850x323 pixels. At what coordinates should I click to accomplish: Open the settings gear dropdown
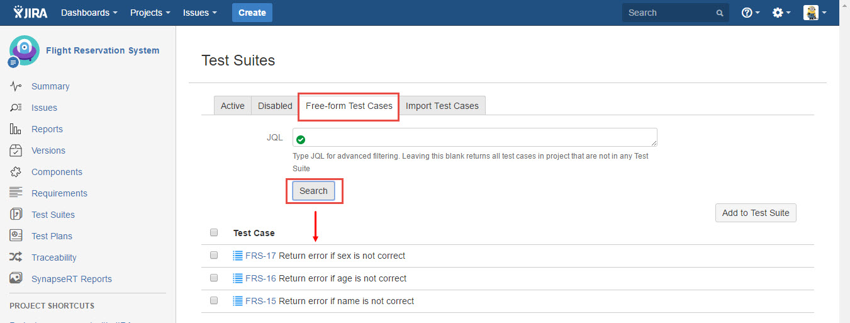tap(781, 13)
